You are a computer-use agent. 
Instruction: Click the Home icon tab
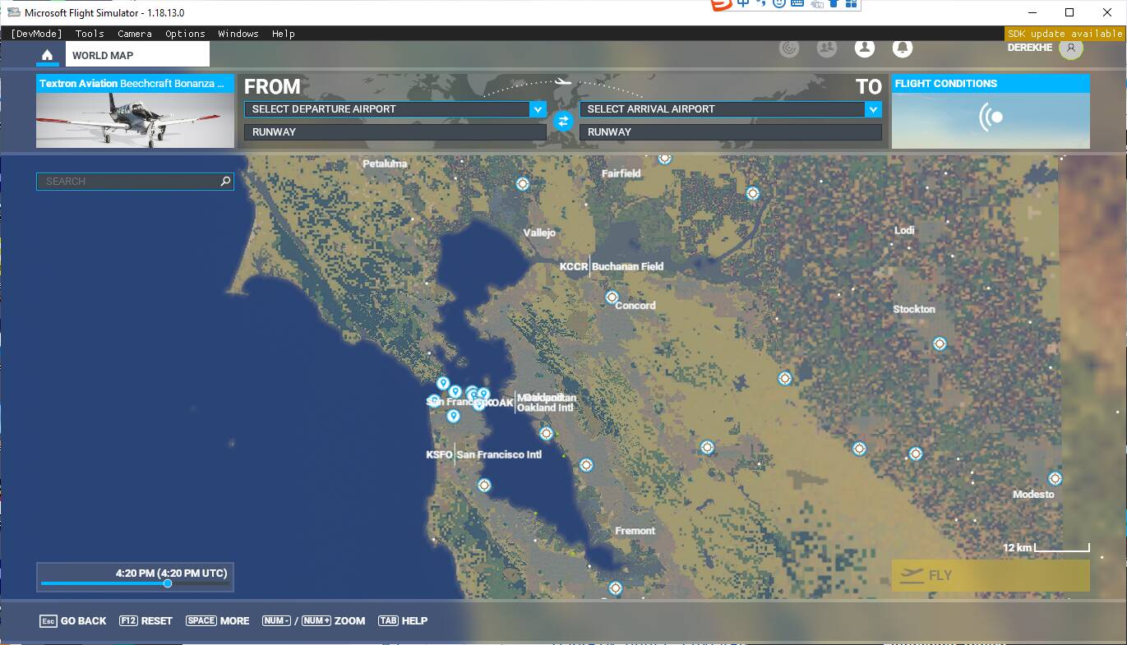point(48,55)
